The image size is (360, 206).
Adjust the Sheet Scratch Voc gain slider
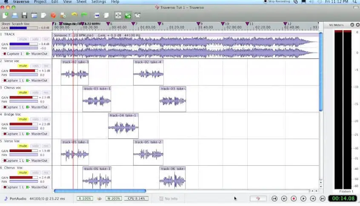[x=24, y=28]
